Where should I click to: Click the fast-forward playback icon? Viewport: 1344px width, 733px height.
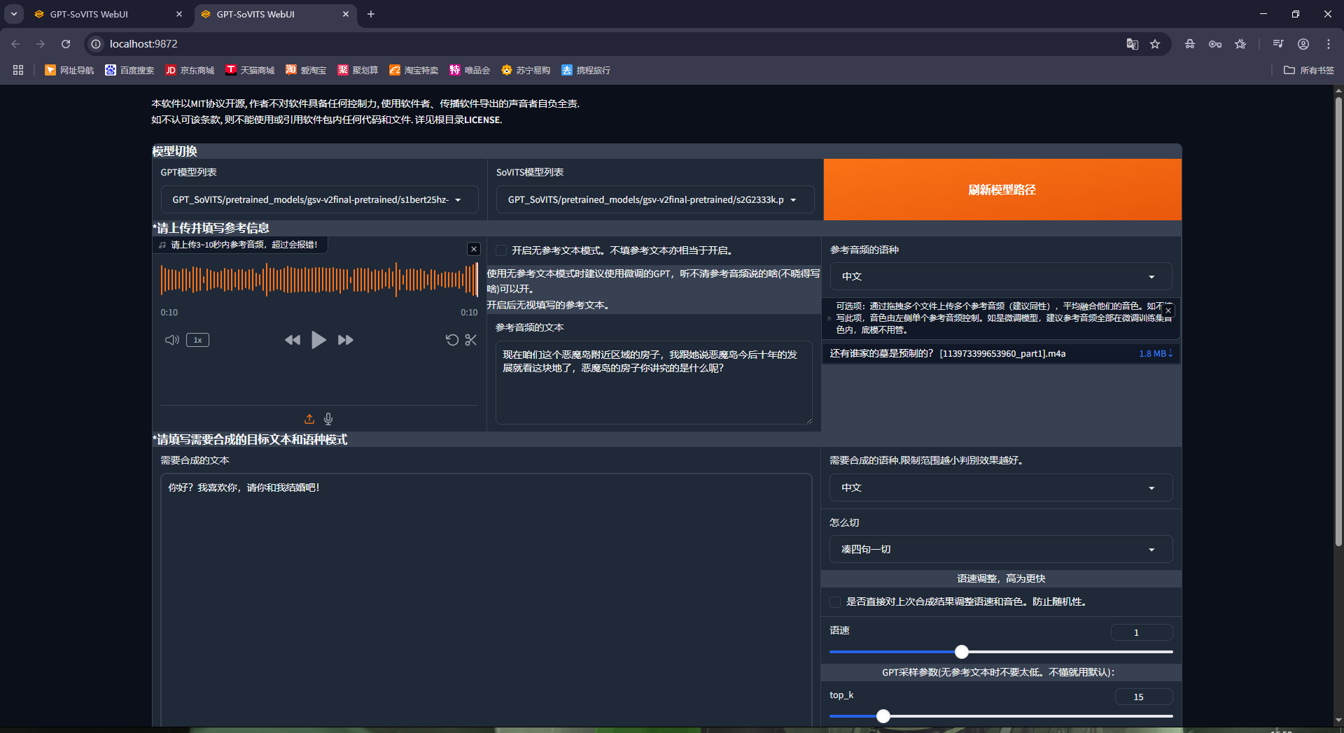(345, 340)
